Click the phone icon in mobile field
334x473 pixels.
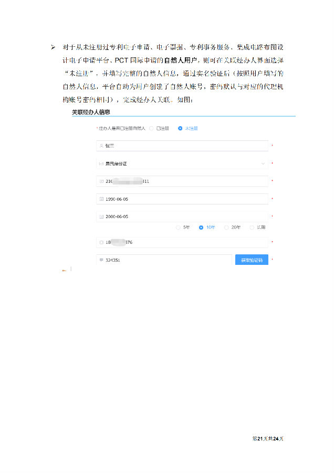[101, 242]
